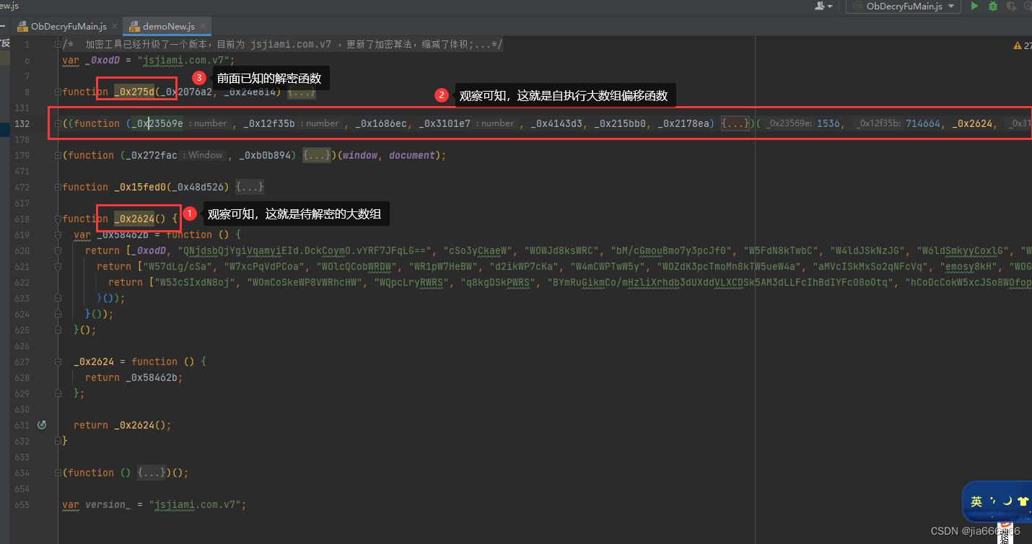Expand the folded function _0x15fed0 on line 472
The height and width of the screenshot is (544, 1032).
click(58, 187)
